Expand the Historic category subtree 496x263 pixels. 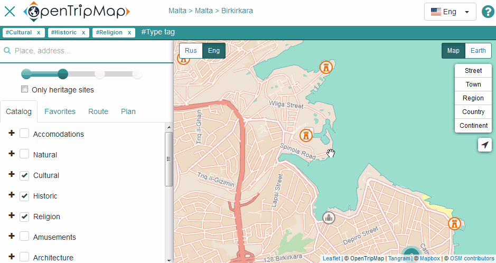12,195
